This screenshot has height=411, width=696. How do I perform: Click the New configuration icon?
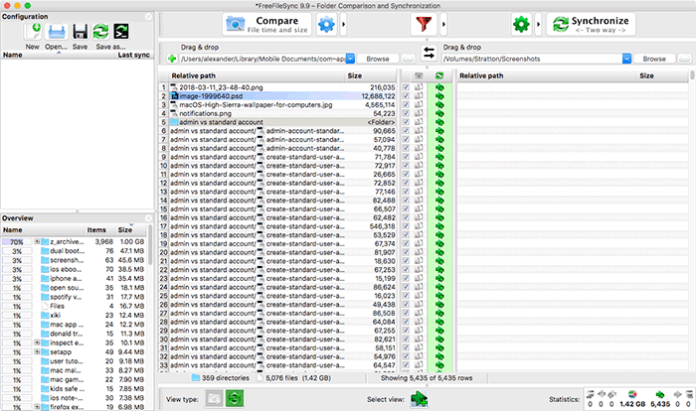coord(33,32)
